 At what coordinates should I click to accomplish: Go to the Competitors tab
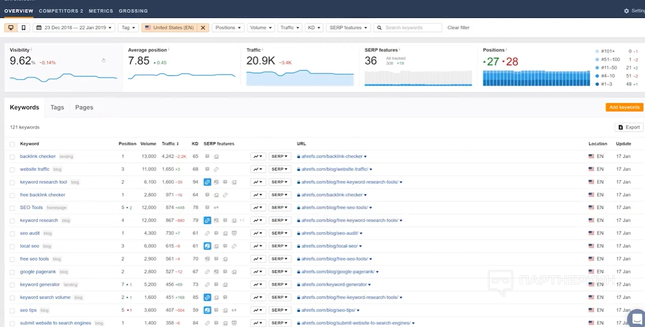coord(61,11)
